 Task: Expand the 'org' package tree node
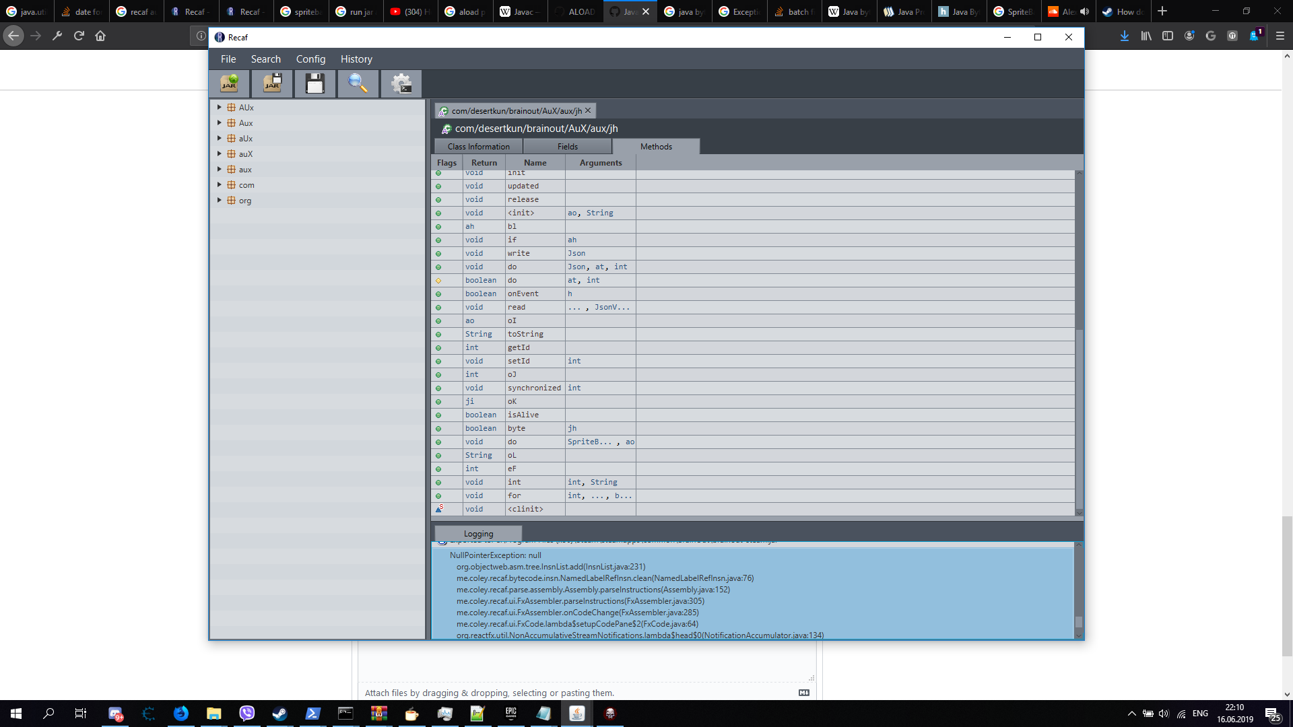219,200
